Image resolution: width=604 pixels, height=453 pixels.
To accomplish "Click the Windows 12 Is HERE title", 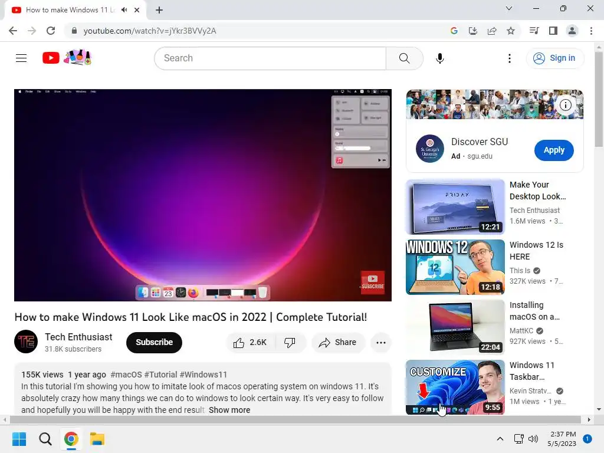I will click(x=537, y=251).
